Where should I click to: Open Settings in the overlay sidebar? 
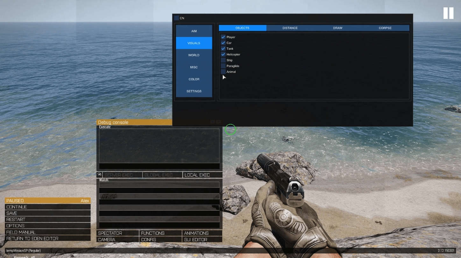coord(194,91)
